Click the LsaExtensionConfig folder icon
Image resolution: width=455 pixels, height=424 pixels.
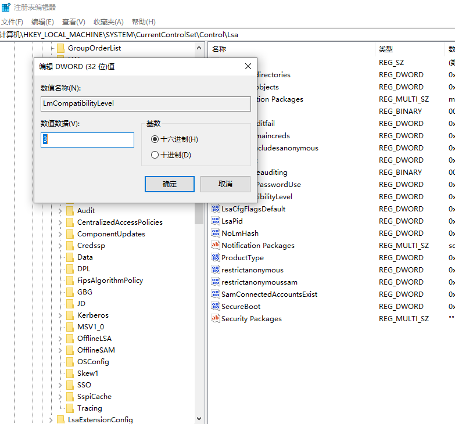pos(60,419)
